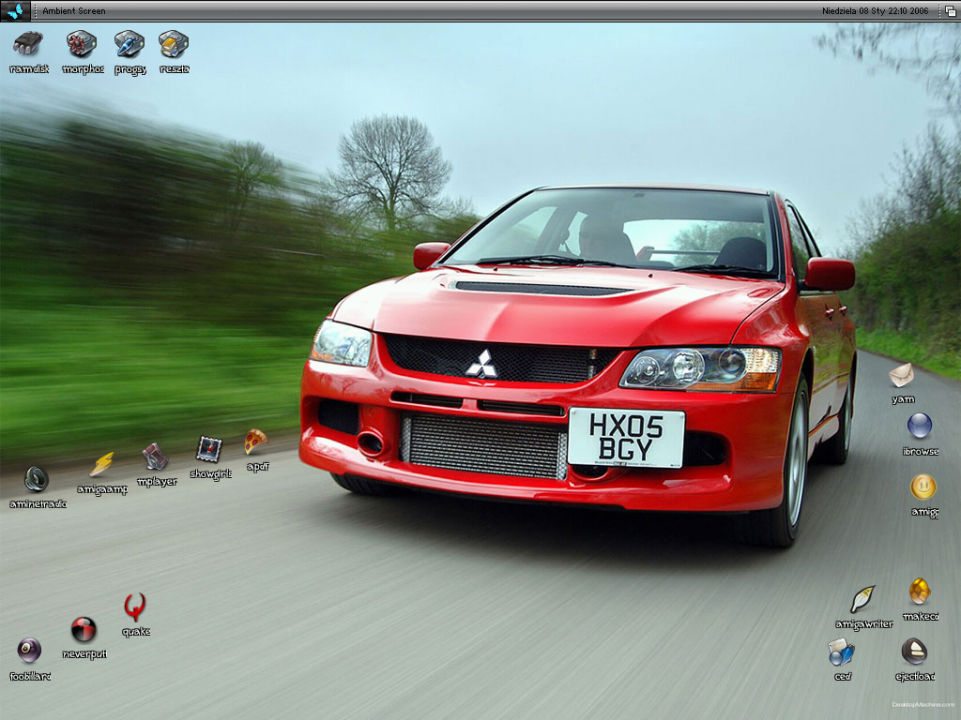Launch amigawriter feather icon

(x=862, y=599)
